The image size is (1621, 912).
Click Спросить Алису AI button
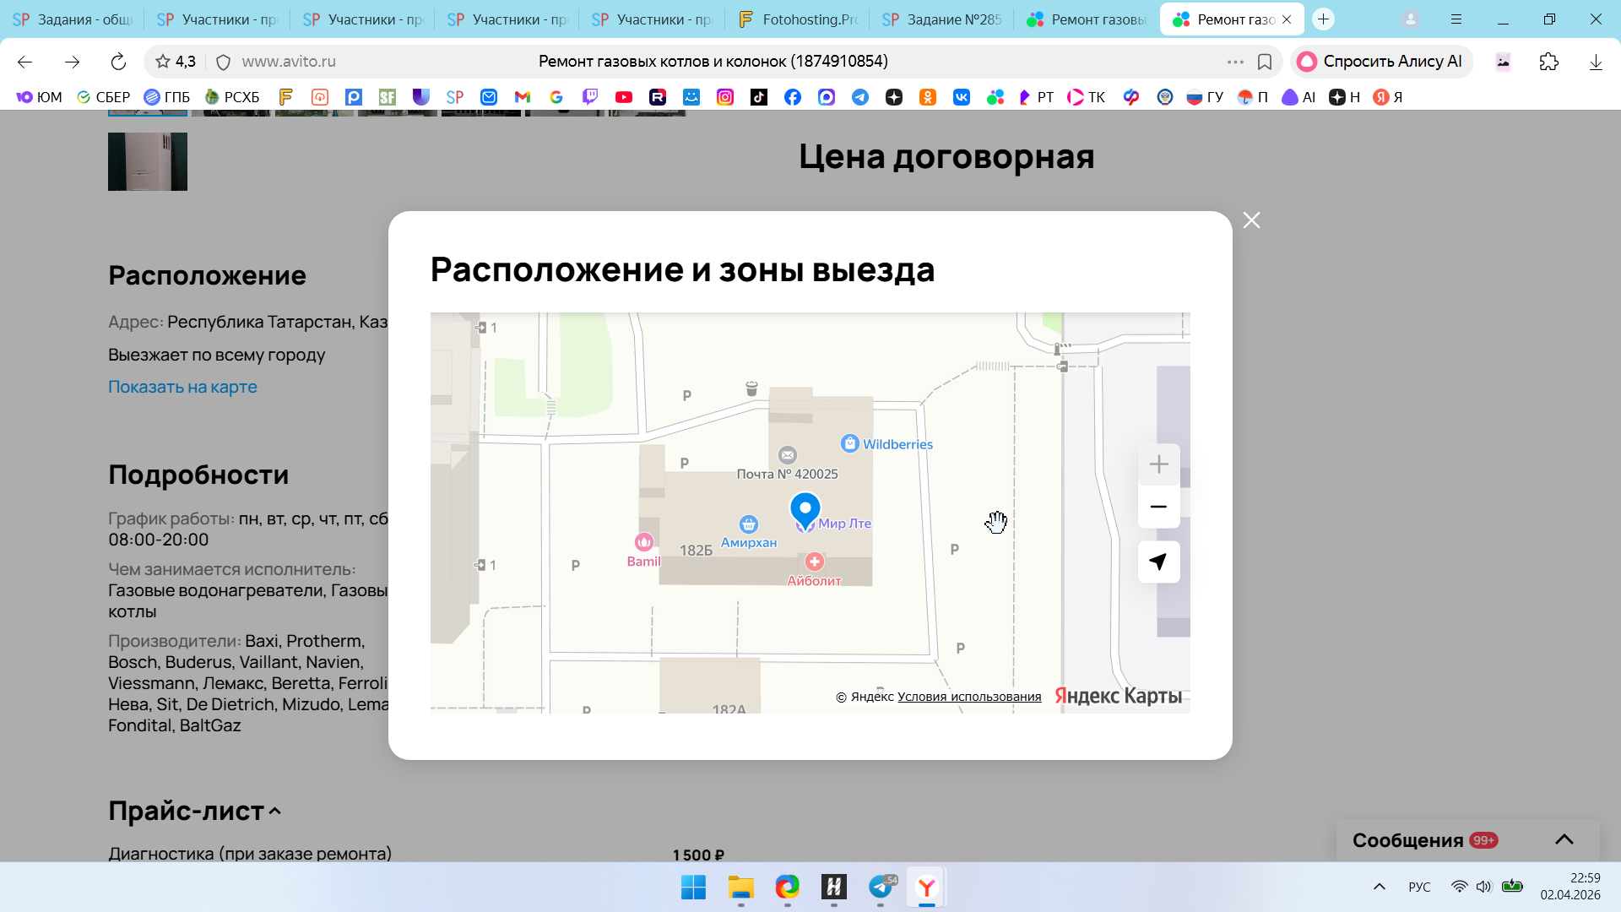coord(1381,62)
